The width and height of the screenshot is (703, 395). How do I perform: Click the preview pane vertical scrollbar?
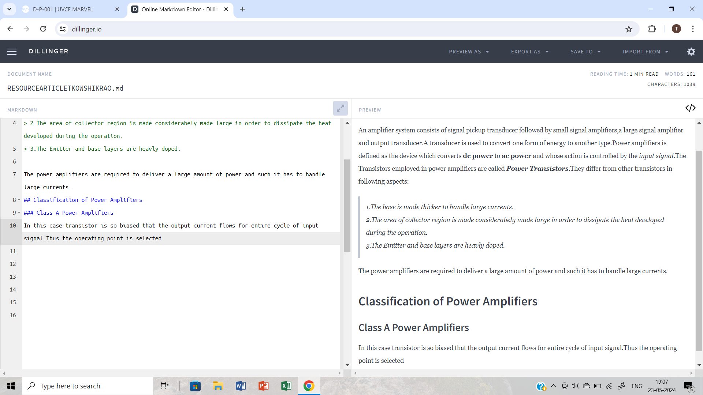click(x=699, y=251)
